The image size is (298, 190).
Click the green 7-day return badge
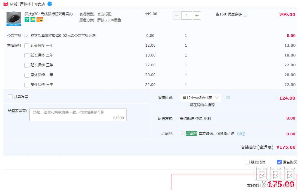tap(27, 20)
